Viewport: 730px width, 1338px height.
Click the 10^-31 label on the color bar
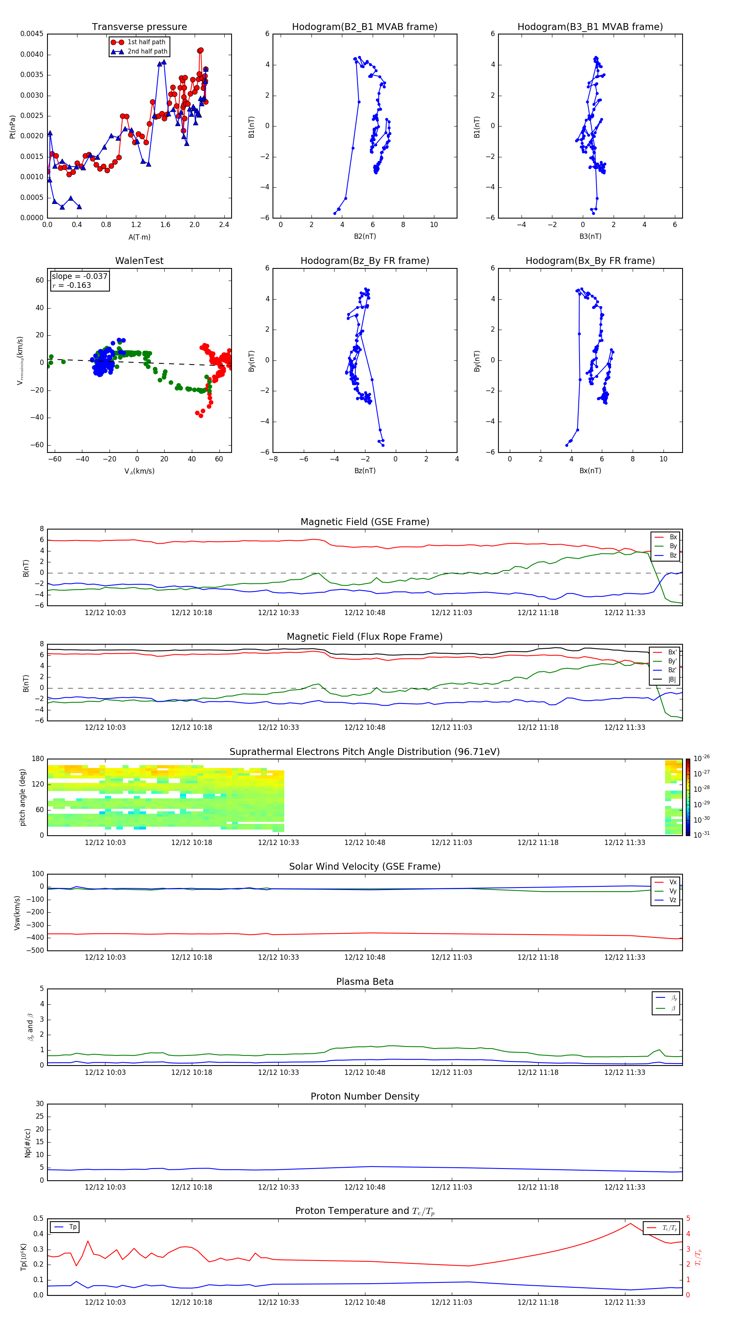click(702, 835)
